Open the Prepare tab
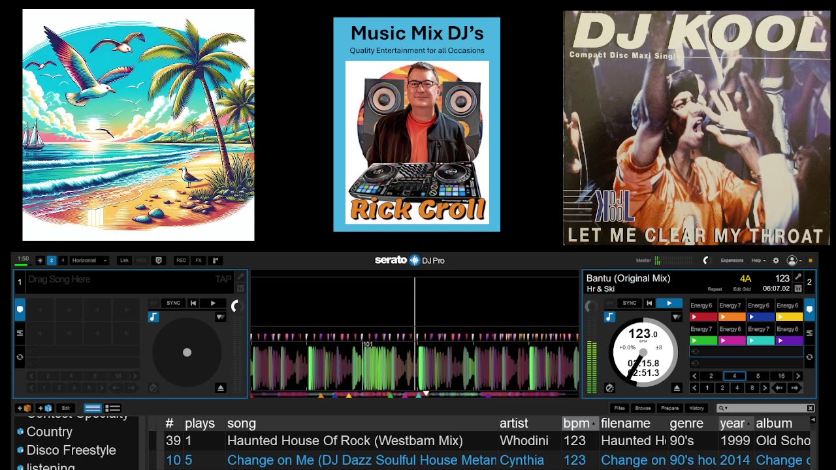Image resolution: width=836 pixels, height=470 pixels. [x=669, y=408]
